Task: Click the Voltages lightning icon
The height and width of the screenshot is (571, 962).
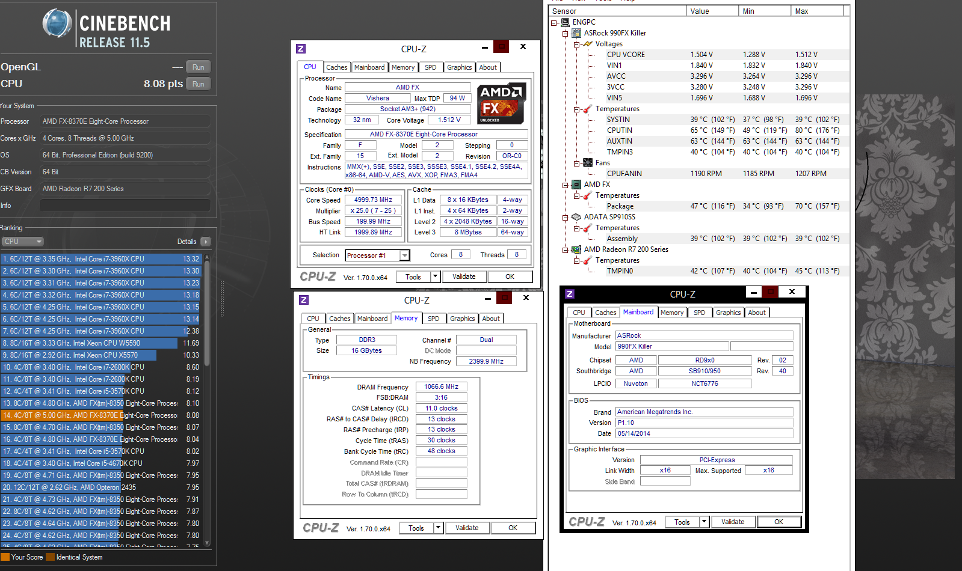Action: [587, 44]
